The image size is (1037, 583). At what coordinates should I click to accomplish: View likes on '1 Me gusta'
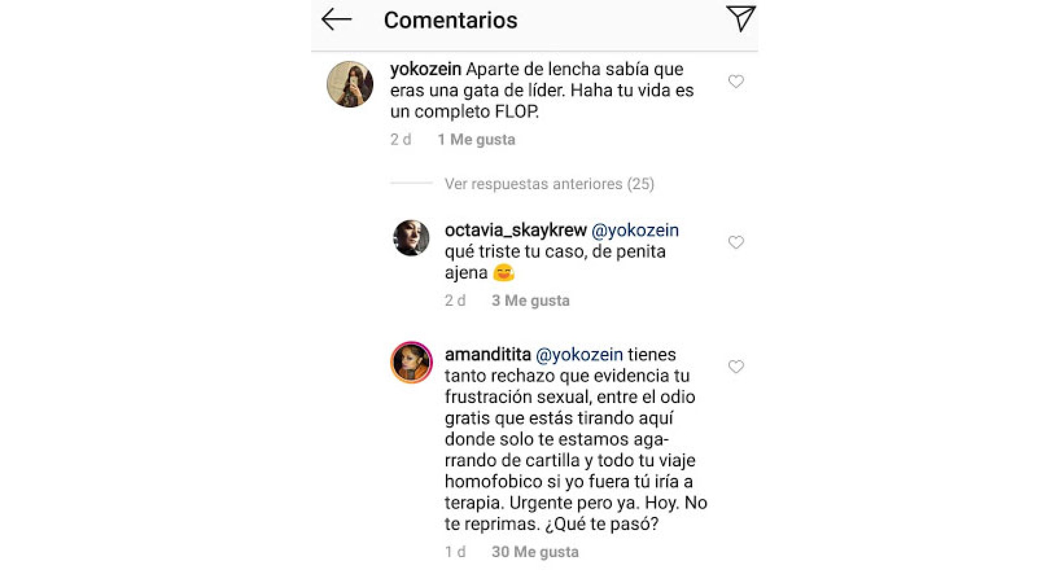476,140
